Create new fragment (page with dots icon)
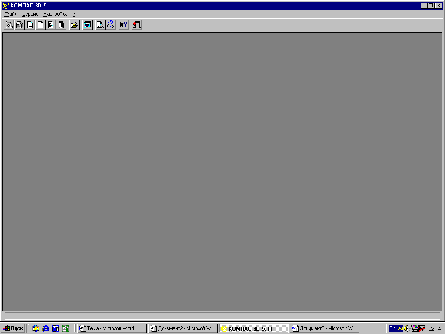 click(30, 25)
